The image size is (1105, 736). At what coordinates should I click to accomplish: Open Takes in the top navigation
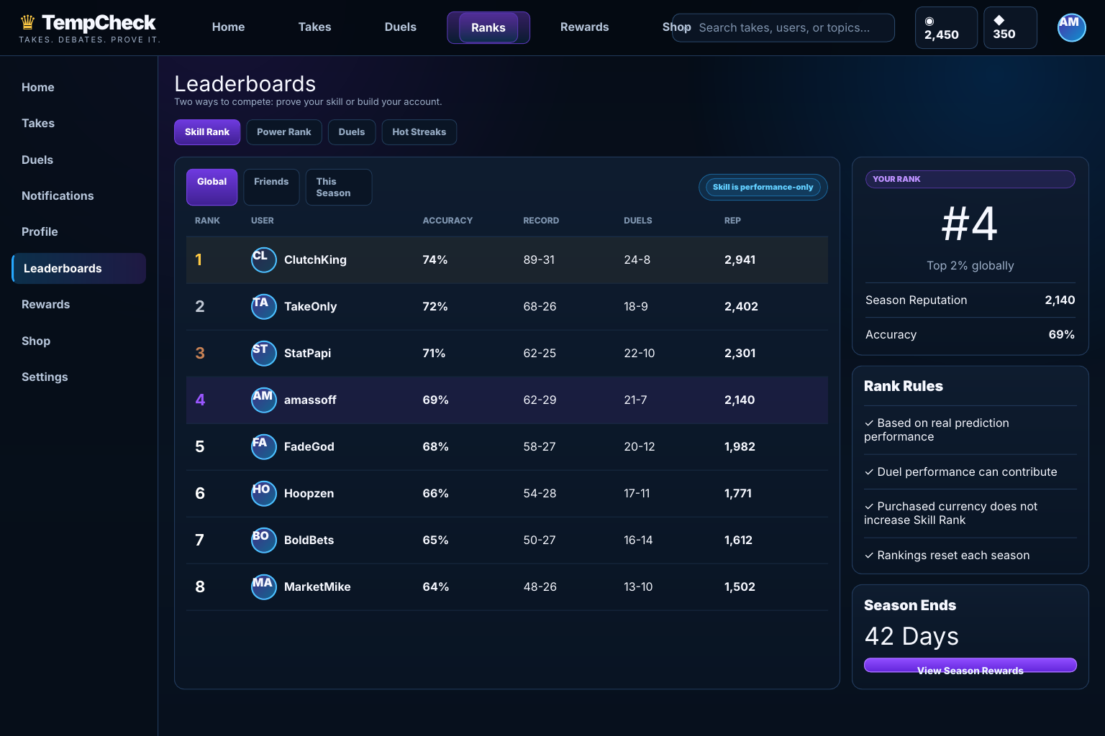[x=314, y=27]
